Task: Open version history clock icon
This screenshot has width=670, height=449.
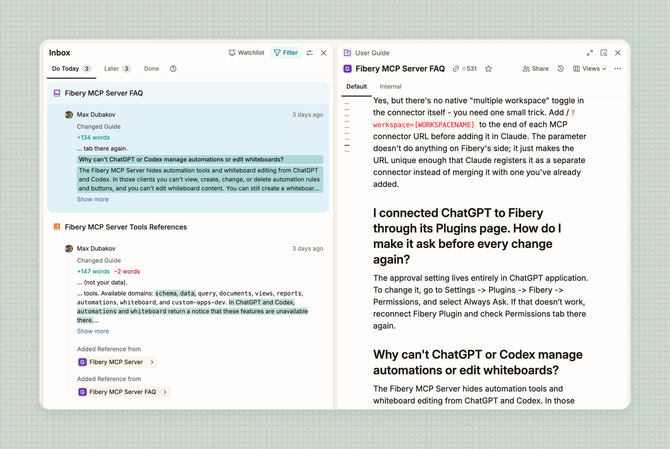Action: 560,69
